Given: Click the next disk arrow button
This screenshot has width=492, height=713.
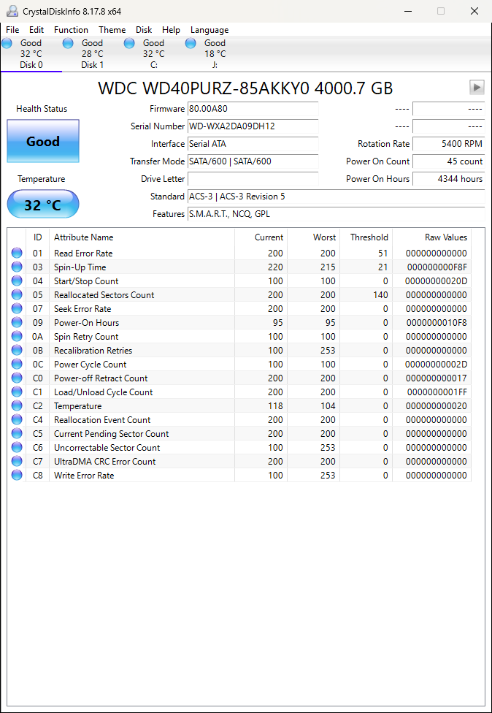Looking at the screenshot, I should pos(477,88).
